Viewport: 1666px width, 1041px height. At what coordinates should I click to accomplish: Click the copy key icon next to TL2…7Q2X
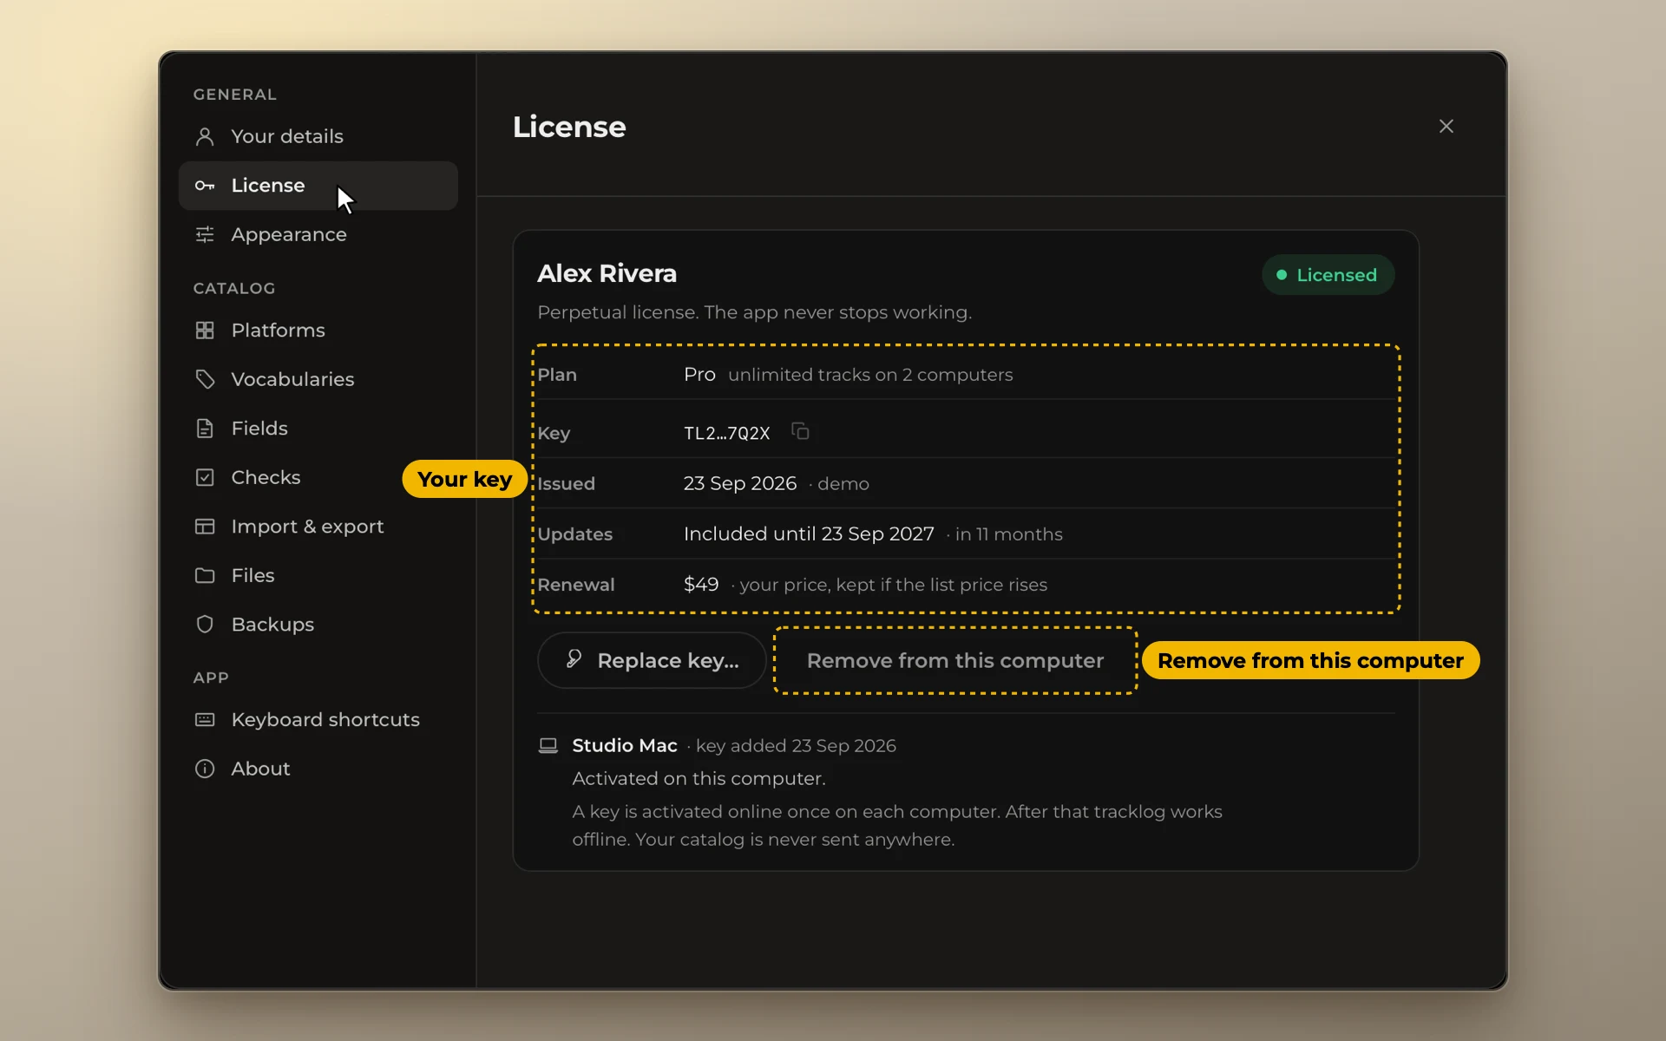tap(800, 431)
